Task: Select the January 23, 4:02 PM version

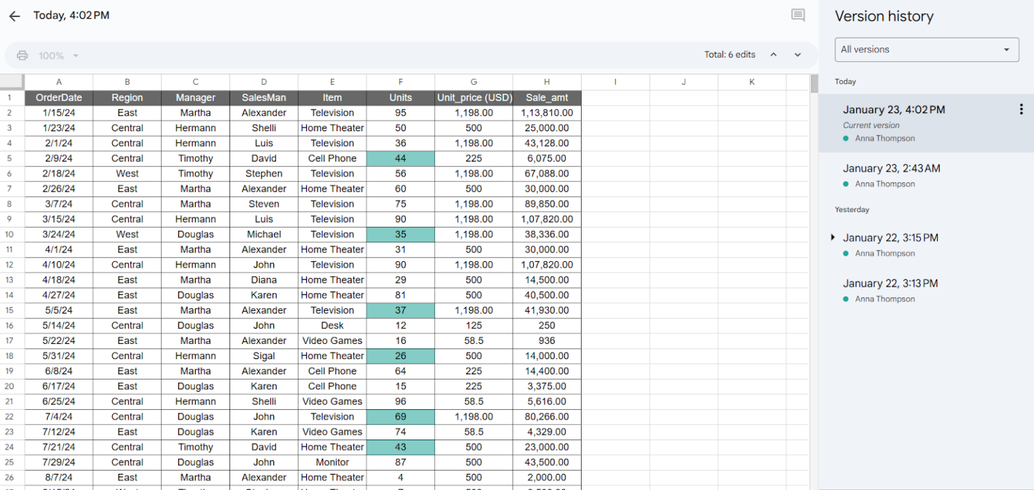Action: tap(926, 123)
